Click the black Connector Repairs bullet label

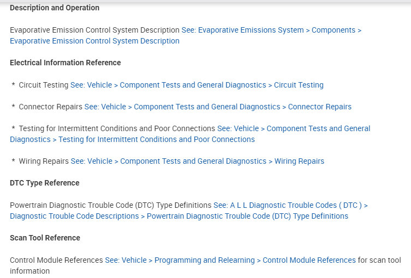51,107
